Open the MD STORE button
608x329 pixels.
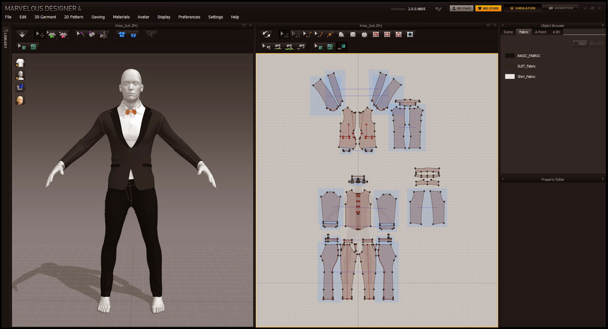click(x=488, y=8)
